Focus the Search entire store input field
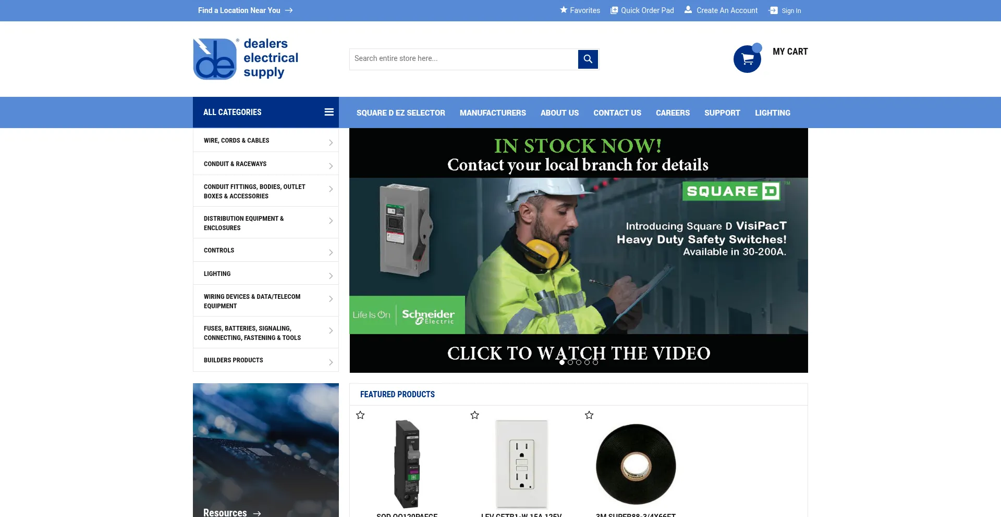 463,59
